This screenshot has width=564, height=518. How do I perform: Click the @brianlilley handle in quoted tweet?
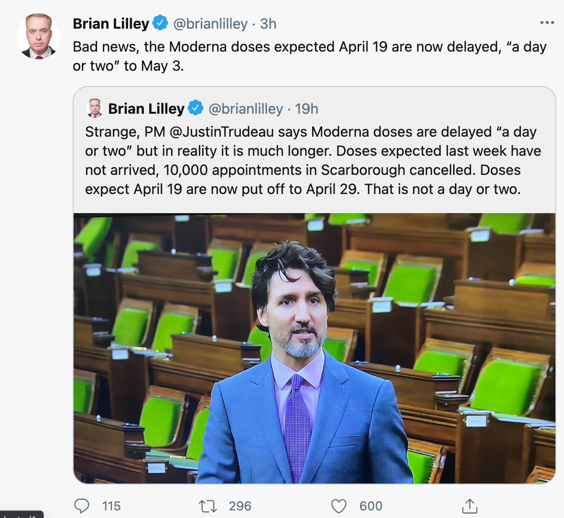tap(246, 109)
